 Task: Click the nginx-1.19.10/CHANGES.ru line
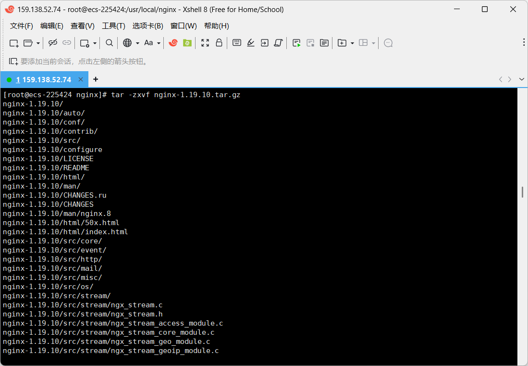click(55, 195)
